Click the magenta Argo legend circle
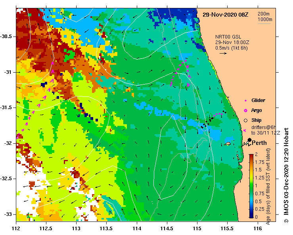 [x=245, y=111]
